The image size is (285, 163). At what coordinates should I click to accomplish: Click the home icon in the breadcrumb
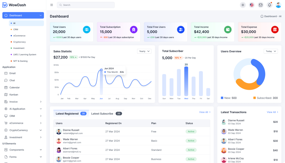click(x=262, y=16)
